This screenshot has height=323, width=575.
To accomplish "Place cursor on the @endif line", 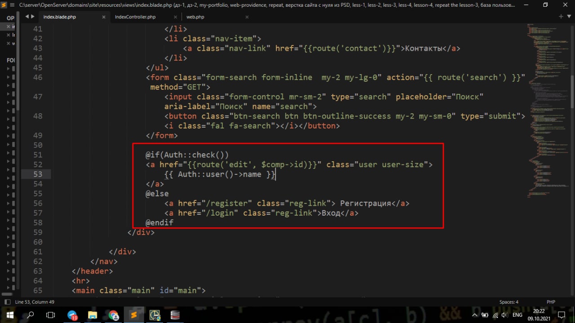I will point(159,223).
